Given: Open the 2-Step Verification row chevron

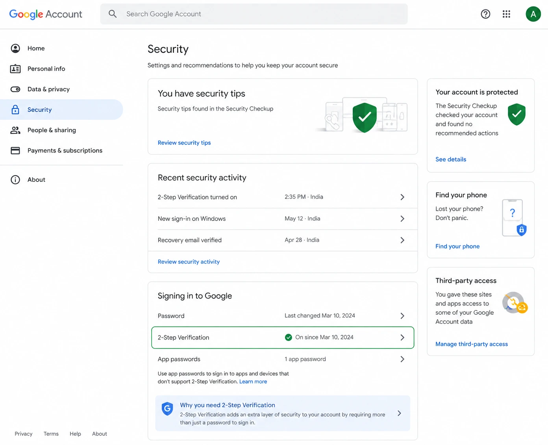Looking at the screenshot, I should pyautogui.click(x=402, y=338).
